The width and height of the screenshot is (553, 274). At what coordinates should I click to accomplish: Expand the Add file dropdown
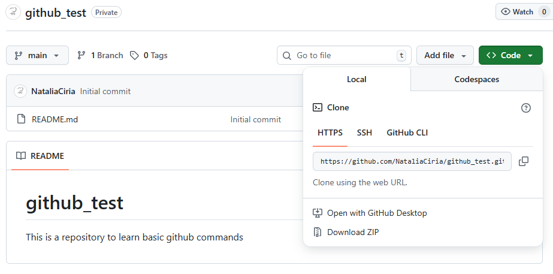445,55
